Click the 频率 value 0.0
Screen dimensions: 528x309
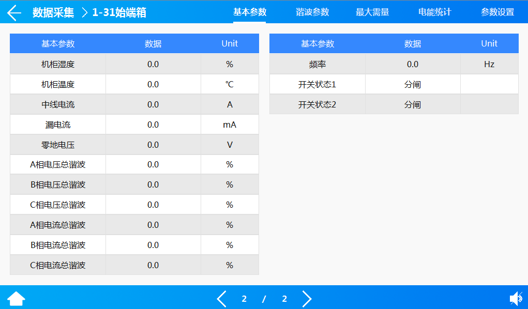tap(413, 64)
